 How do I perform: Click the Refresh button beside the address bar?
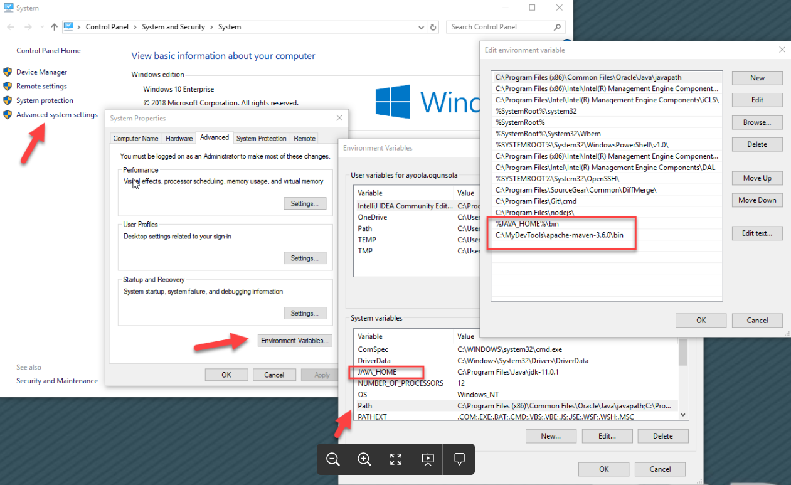[x=433, y=27]
